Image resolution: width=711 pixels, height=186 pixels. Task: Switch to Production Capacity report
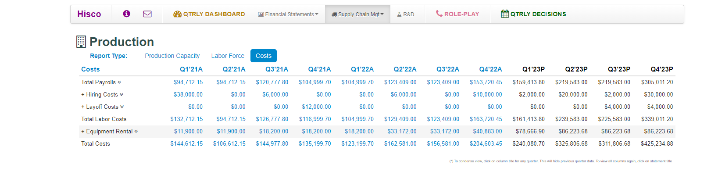tap(172, 56)
